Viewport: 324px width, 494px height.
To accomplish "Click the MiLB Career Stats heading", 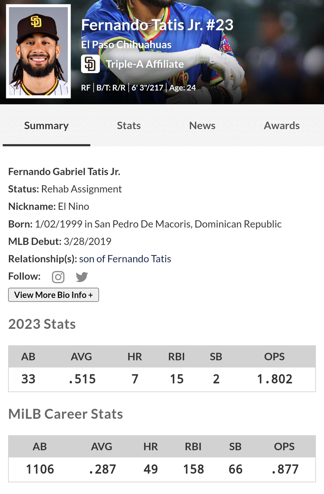I will pyautogui.click(x=66, y=414).
